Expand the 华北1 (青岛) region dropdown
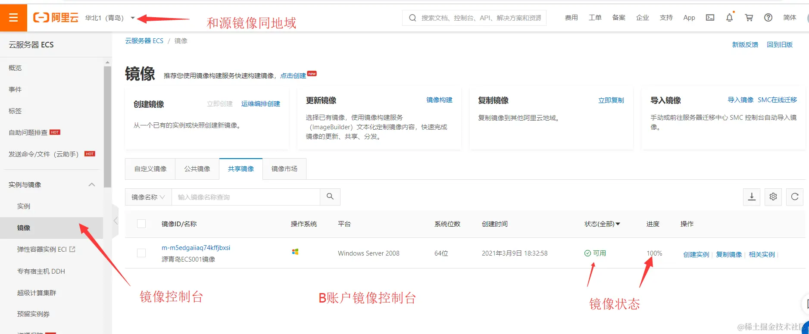The height and width of the screenshot is (334, 809). [110, 18]
